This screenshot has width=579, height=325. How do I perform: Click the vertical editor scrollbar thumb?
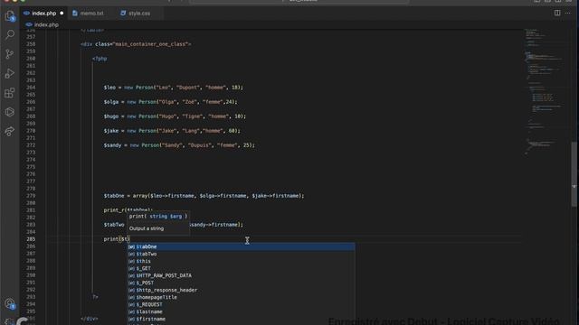point(574,174)
